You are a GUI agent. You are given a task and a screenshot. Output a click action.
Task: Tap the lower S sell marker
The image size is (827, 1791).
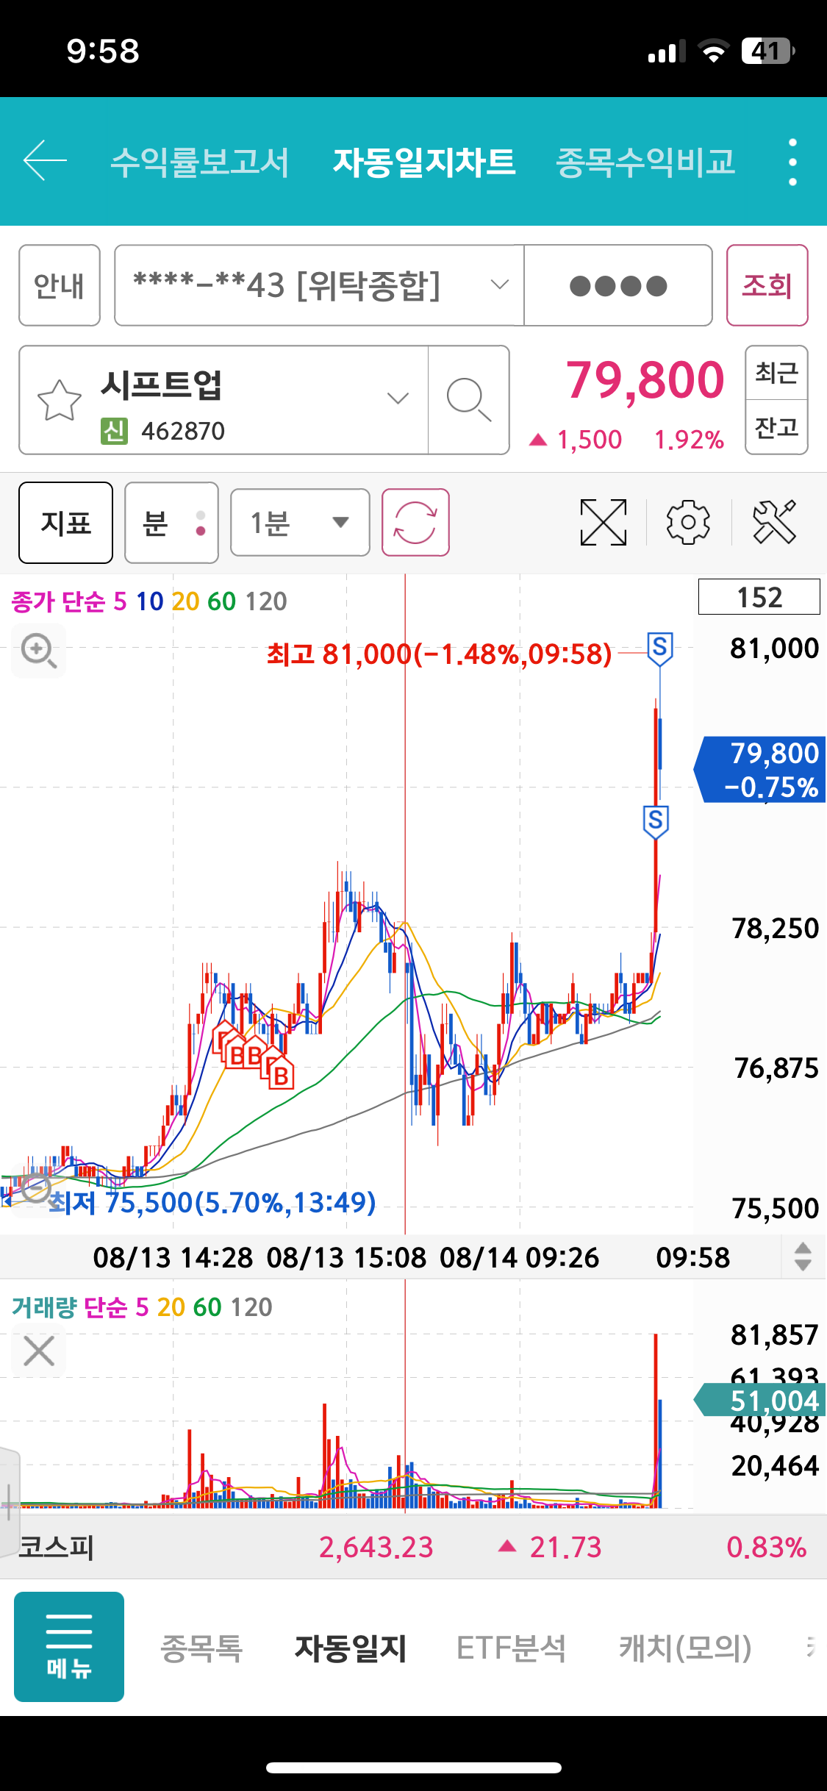656,822
